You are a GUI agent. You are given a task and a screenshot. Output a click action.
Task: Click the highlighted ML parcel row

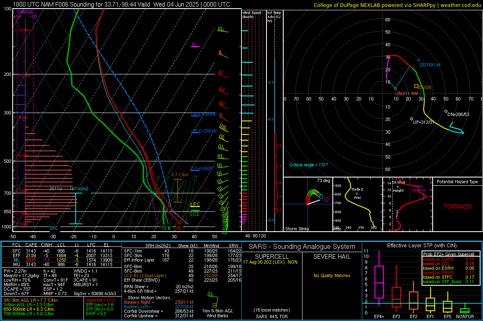coord(62,260)
